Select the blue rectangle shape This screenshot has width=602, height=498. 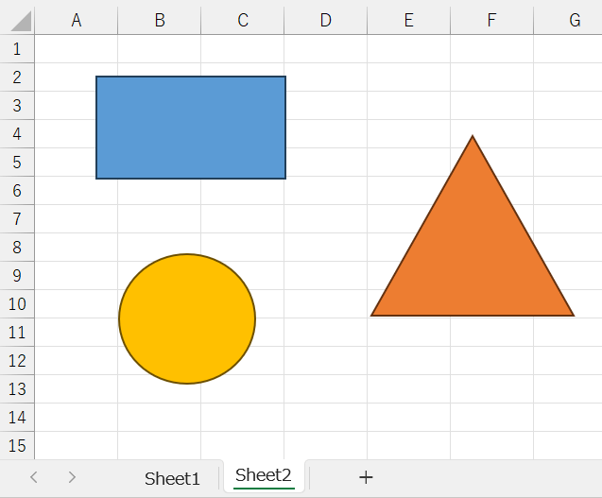click(191, 128)
